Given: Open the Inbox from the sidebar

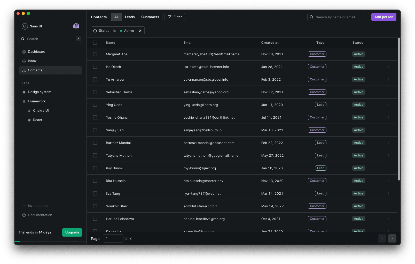Looking at the screenshot, I should 32,61.
